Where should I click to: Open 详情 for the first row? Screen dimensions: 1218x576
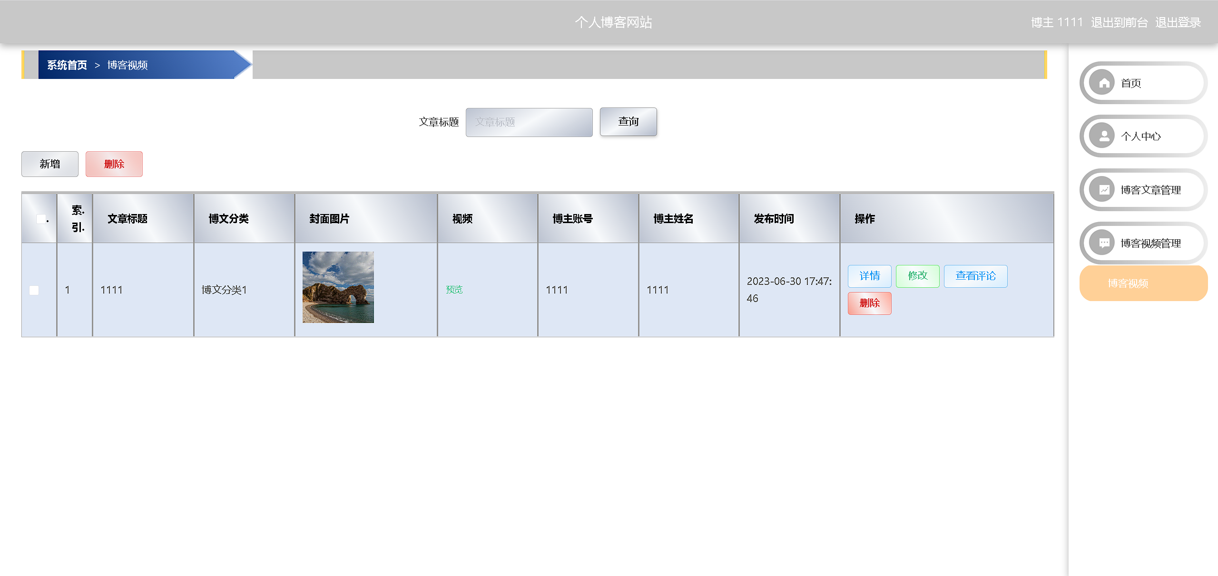pyautogui.click(x=869, y=276)
